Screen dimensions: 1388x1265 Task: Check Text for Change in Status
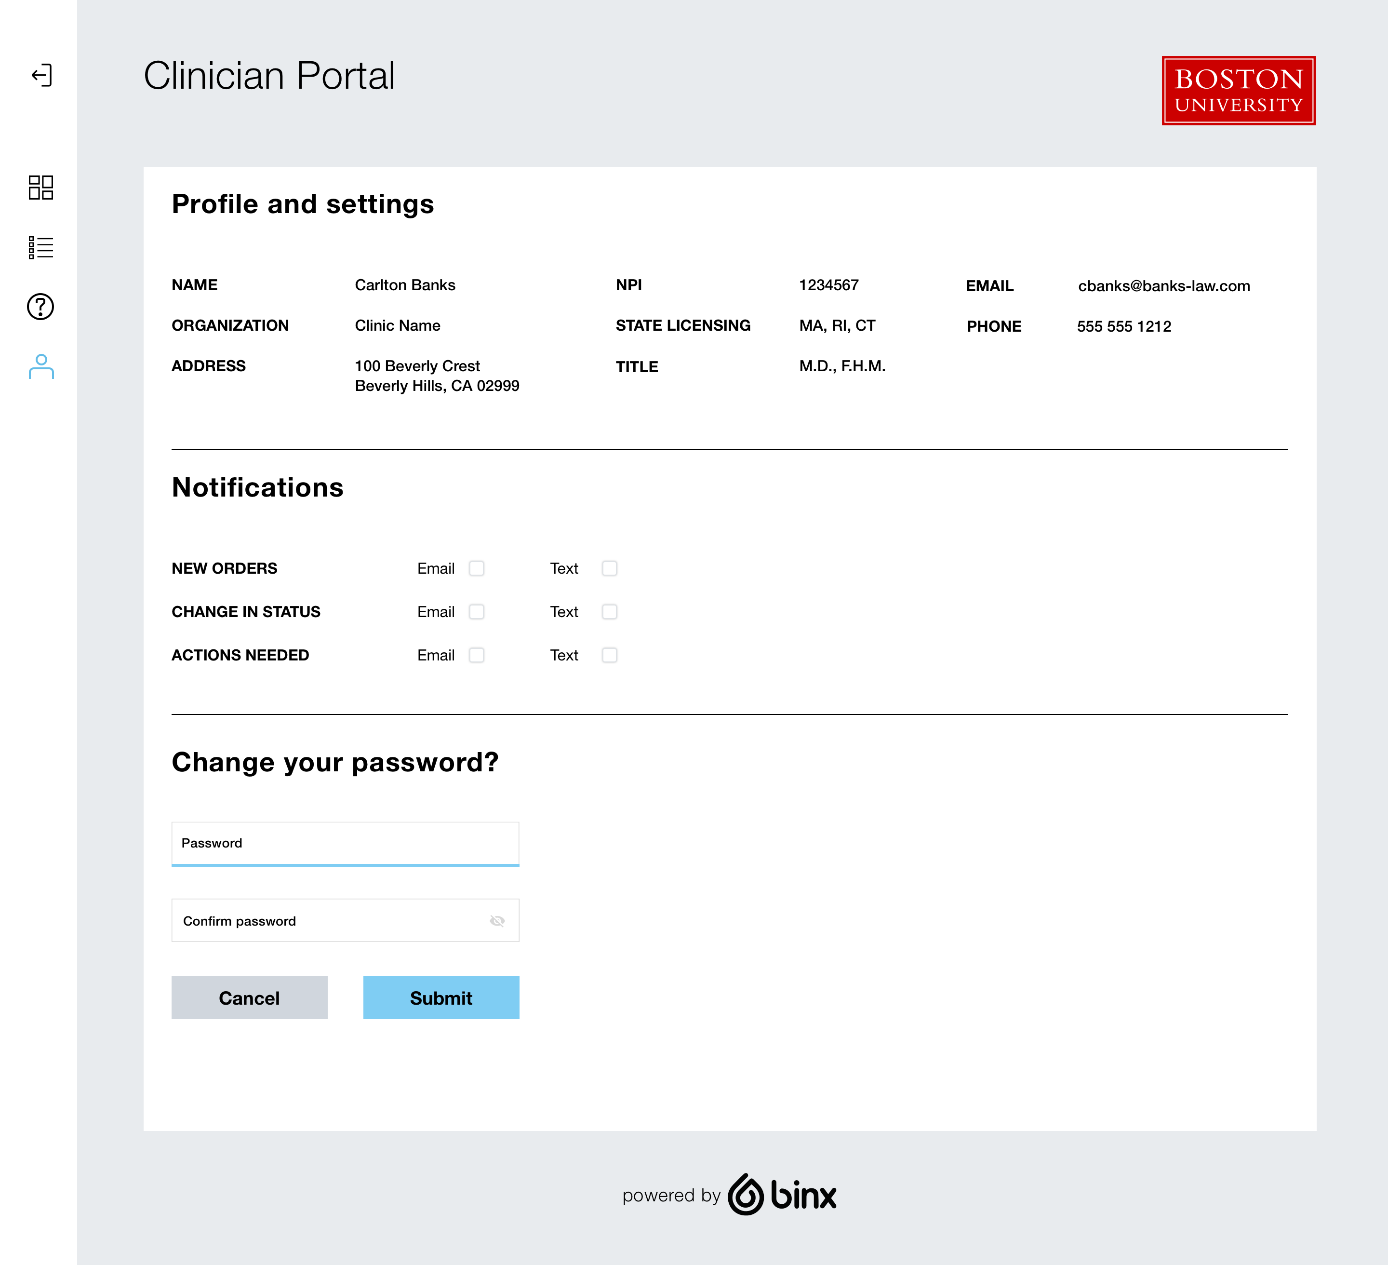click(x=609, y=611)
